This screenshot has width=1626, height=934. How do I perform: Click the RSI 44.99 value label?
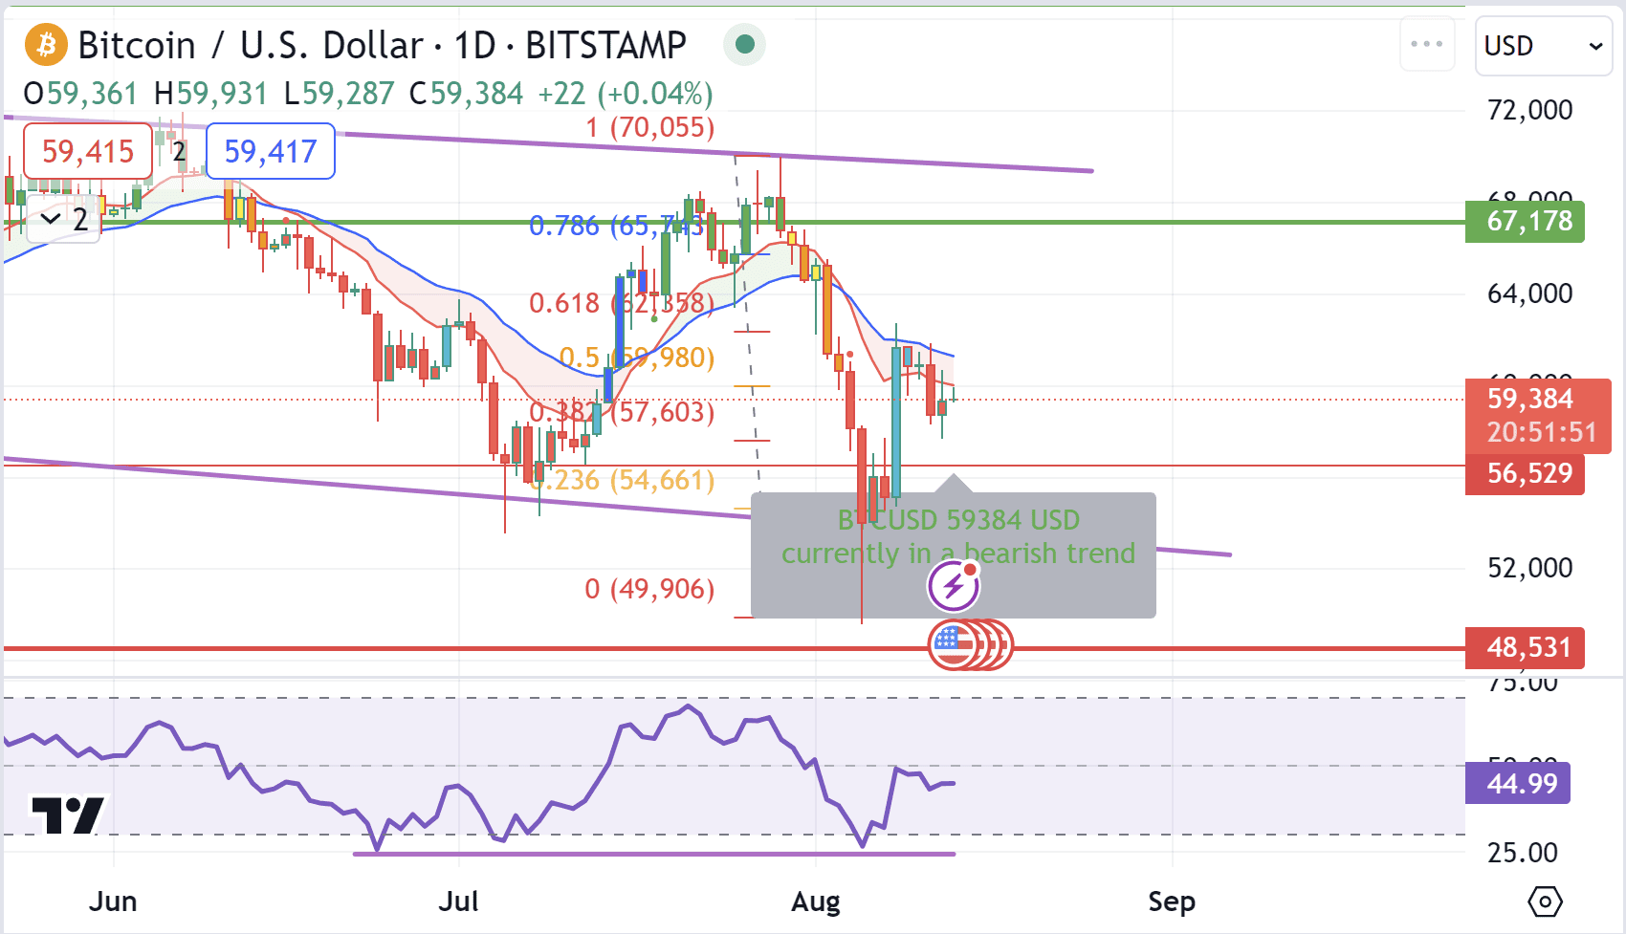coord(1518,783)
